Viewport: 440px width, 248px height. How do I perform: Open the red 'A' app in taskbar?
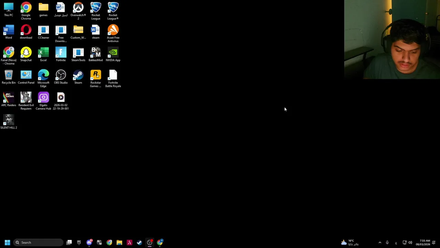(x=129, y=242)
